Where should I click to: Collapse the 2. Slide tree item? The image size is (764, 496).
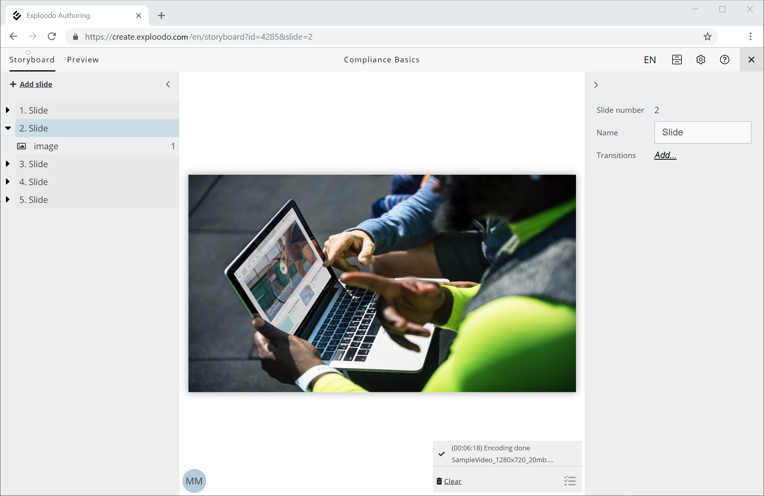tap(8, 128)
